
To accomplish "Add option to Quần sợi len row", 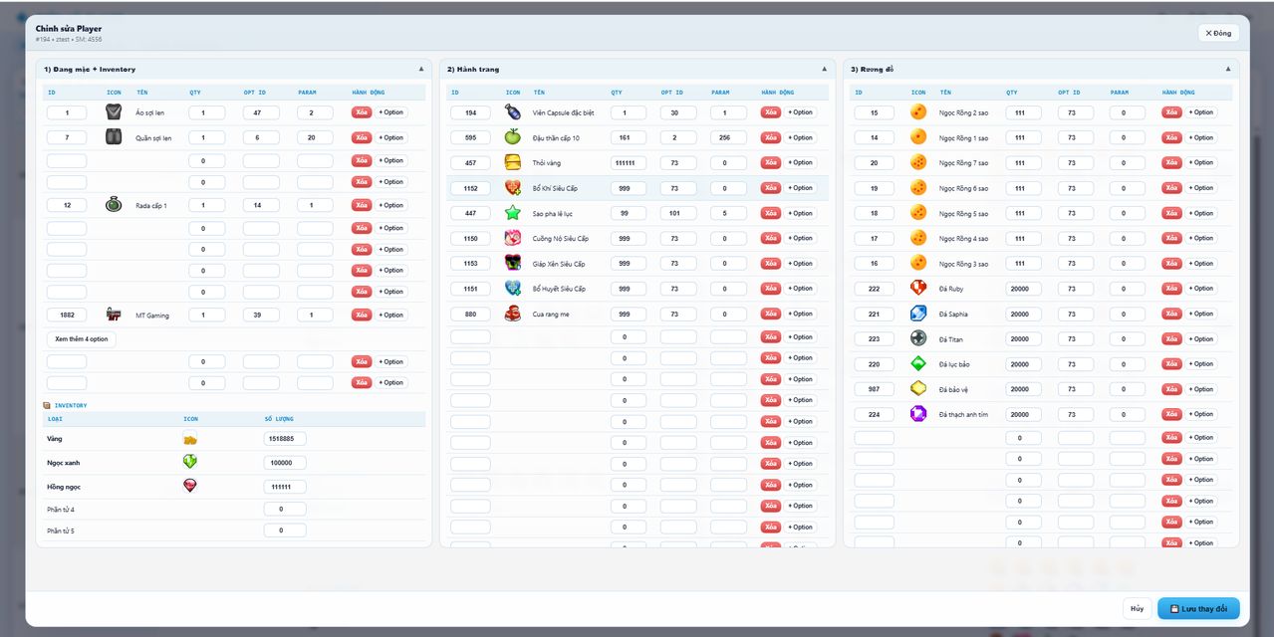I will (x=391, y=137).
